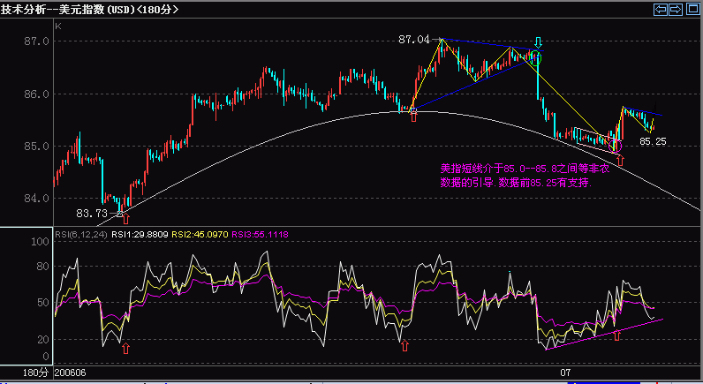Click the 85.0 price axis label

(x=36, y=147)
